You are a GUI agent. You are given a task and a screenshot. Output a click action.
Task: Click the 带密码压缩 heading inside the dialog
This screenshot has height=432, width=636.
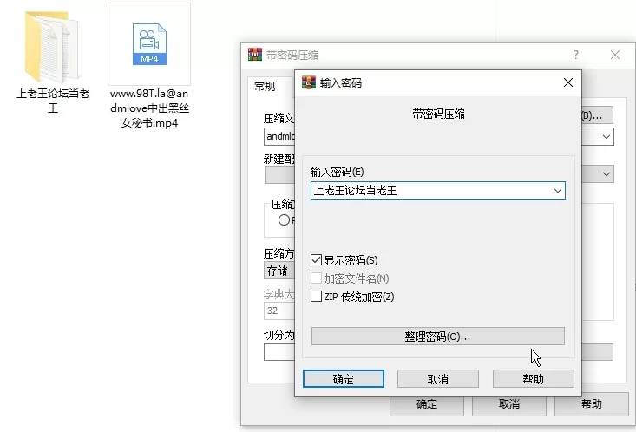coord(438,115)
